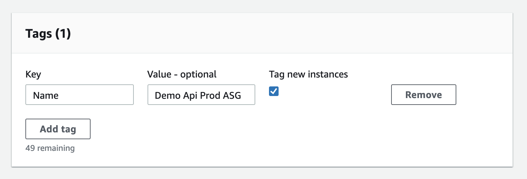
Task: Click the Key field label
Action: [33, 74]
